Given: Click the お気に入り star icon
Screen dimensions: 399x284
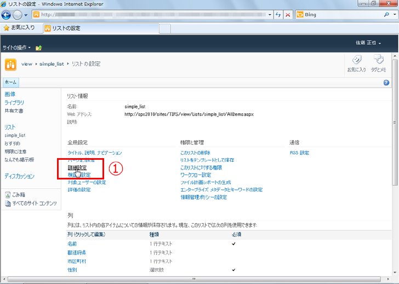Looking at the screenshot, I should point(7,28).
